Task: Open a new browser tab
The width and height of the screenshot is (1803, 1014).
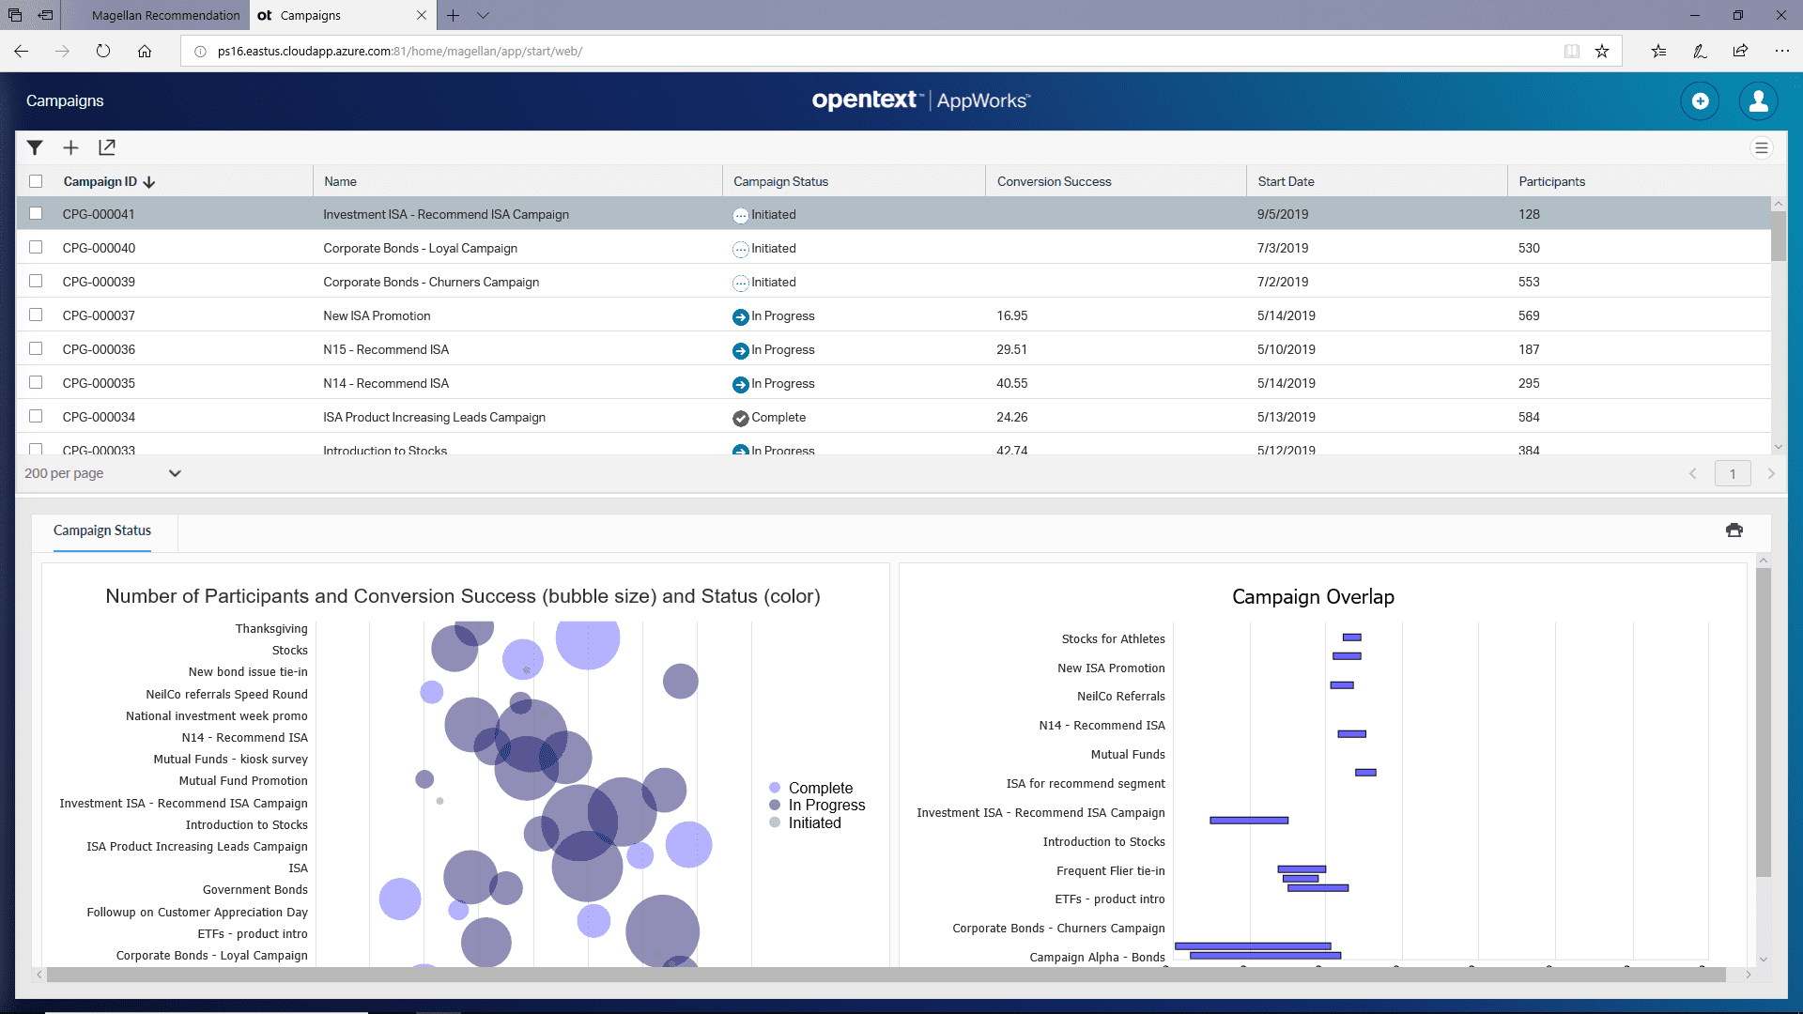Action: coord(453,15)
